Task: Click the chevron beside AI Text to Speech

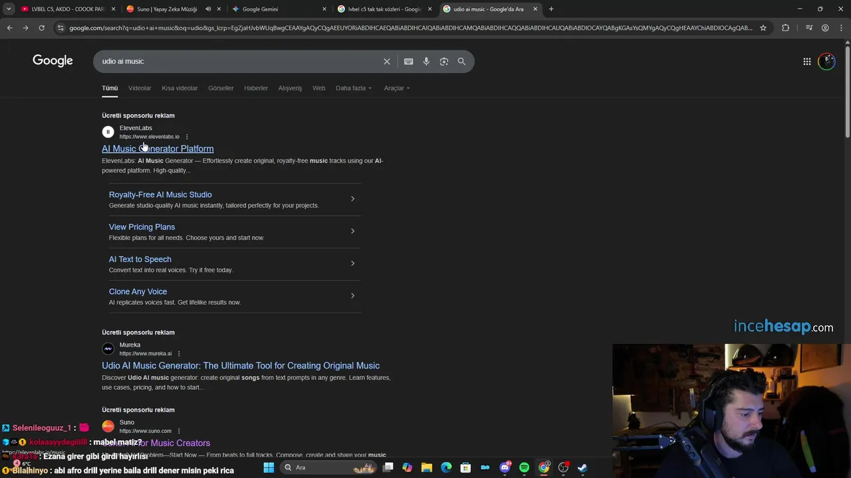Action: (352, 264)
